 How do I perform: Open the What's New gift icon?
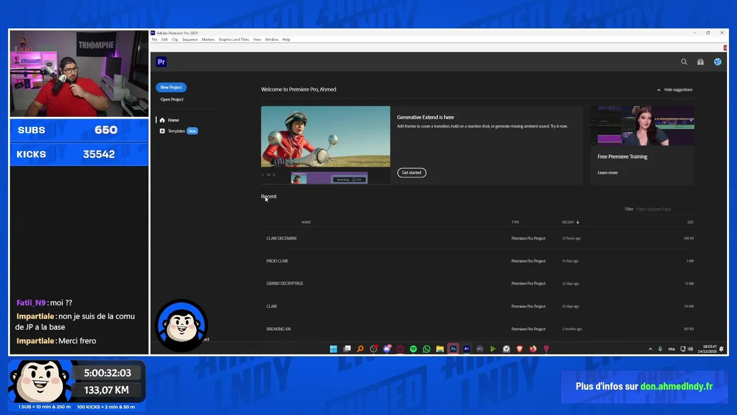click(x=700, y=62)
